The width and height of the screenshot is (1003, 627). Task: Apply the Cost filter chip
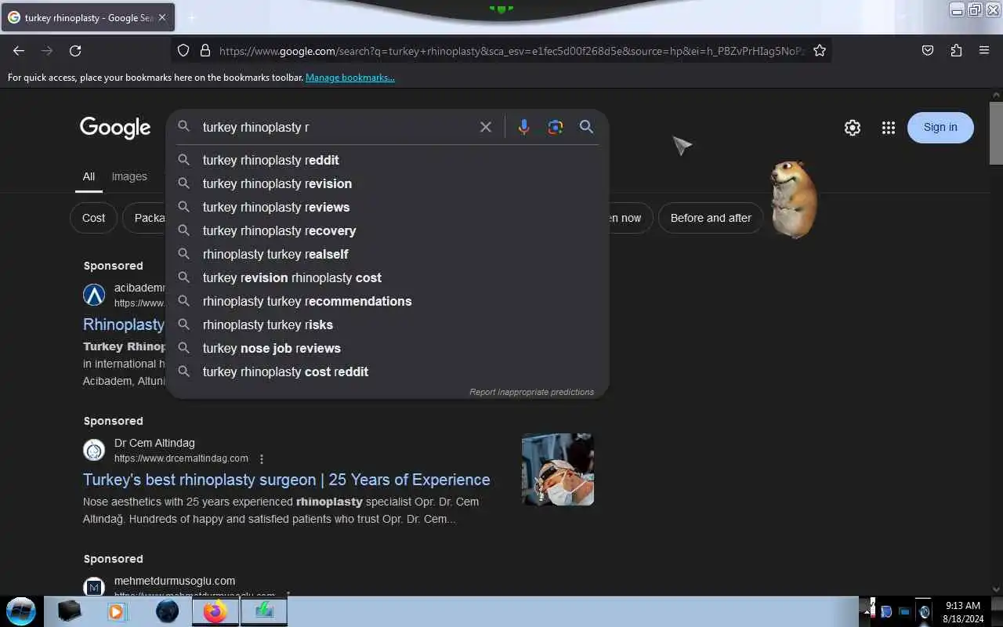point(93,218)
